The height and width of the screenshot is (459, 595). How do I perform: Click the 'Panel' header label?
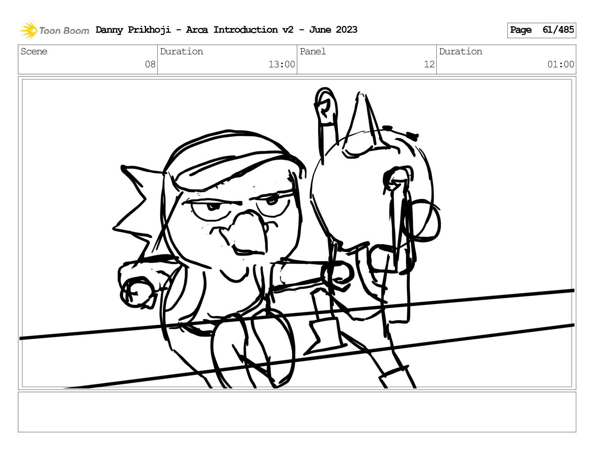(313, 51)
